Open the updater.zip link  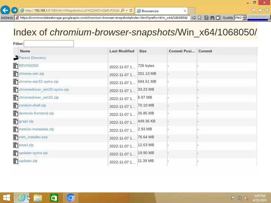[x=28, y=161]
